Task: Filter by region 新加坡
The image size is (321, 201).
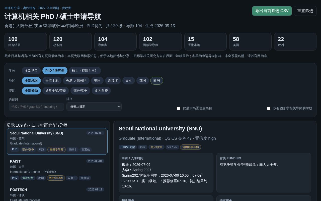Action: pyautogui.click(x=113, y=81)
